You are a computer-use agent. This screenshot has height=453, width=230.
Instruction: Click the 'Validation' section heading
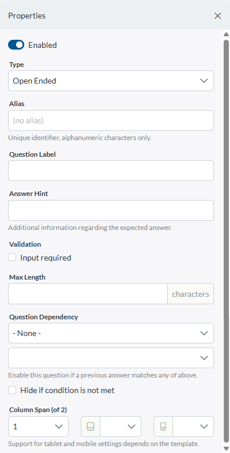tap(25, 244)
